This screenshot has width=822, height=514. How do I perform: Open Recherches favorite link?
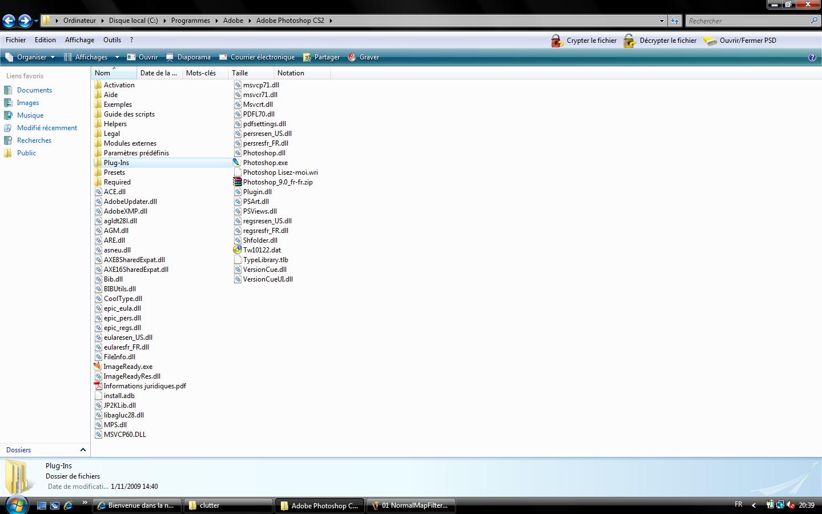[x=34, y=140]
